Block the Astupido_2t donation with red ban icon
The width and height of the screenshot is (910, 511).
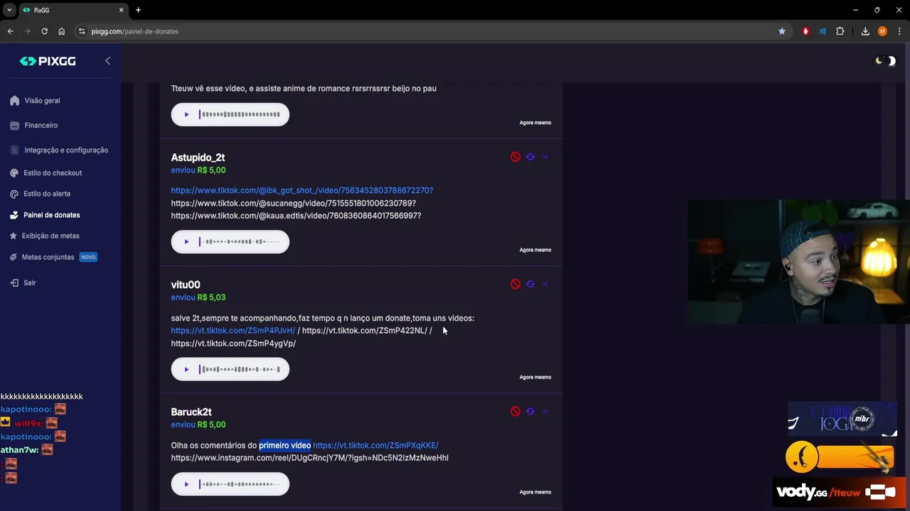515,157
